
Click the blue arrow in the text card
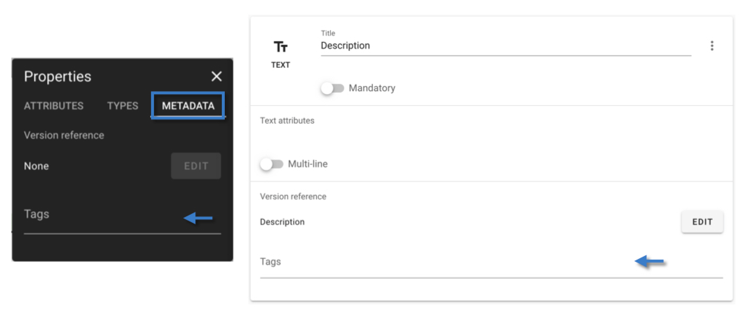[x=649, y=262]
